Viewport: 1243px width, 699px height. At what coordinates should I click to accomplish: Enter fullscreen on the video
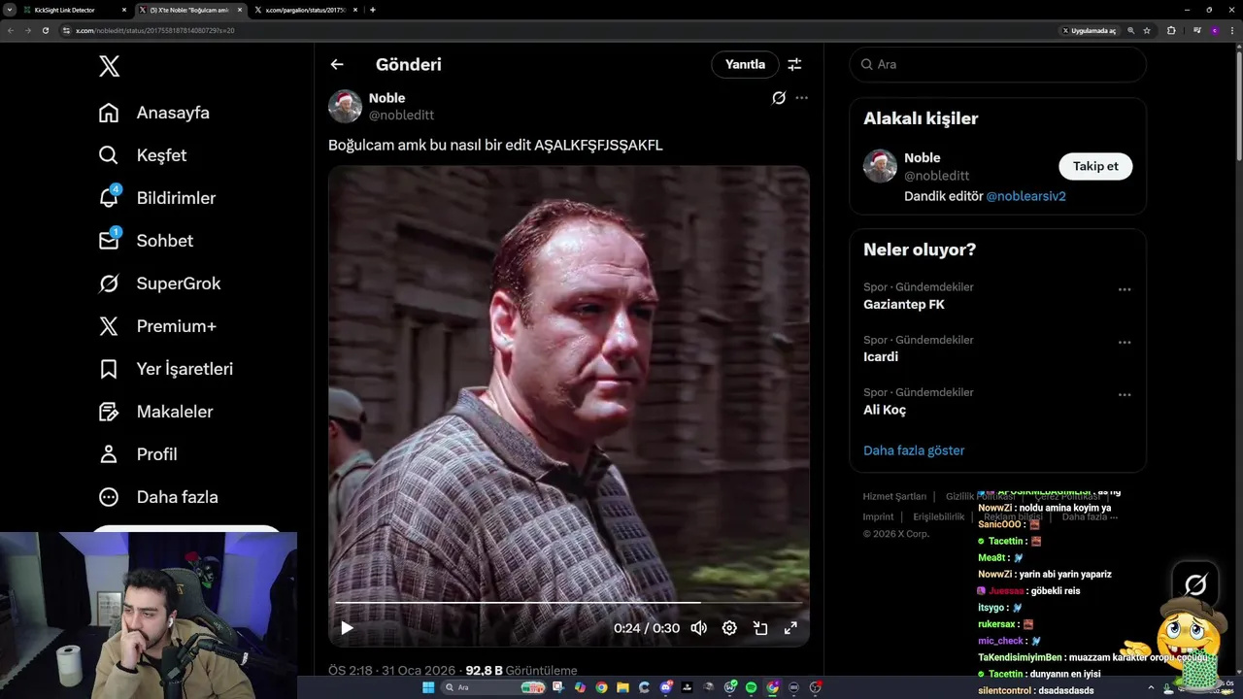(x=790, y=628)
